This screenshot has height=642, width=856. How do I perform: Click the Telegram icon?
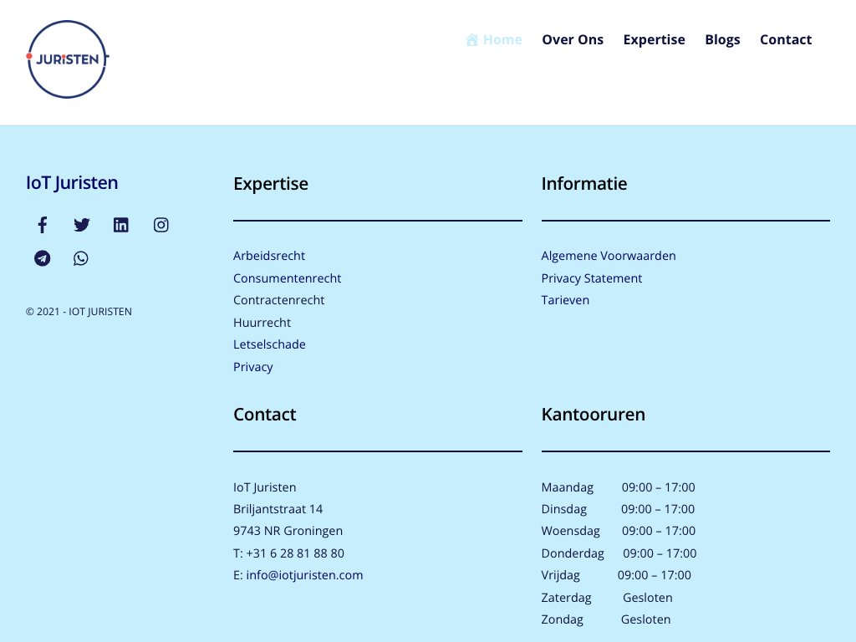click(43, 258)
